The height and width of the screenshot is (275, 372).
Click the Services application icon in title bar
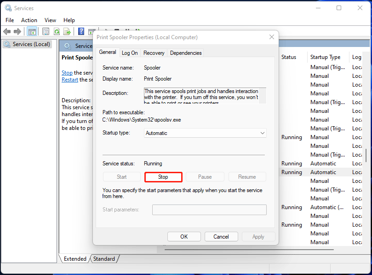(7, 8)
